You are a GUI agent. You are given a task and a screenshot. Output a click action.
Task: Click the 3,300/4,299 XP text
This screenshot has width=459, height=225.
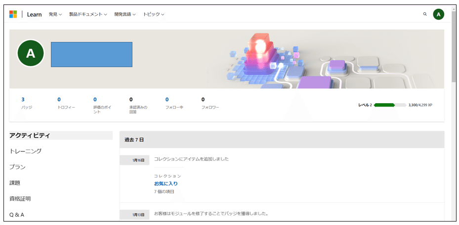pyautogui.click(x=420, y=105)
